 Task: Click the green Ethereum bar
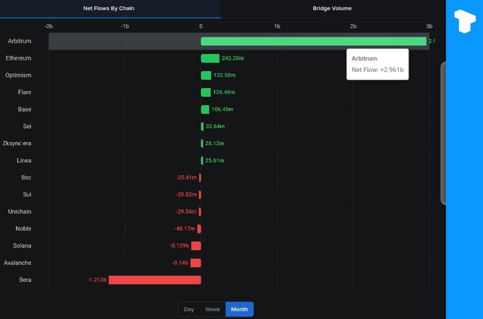coord(210,58)
